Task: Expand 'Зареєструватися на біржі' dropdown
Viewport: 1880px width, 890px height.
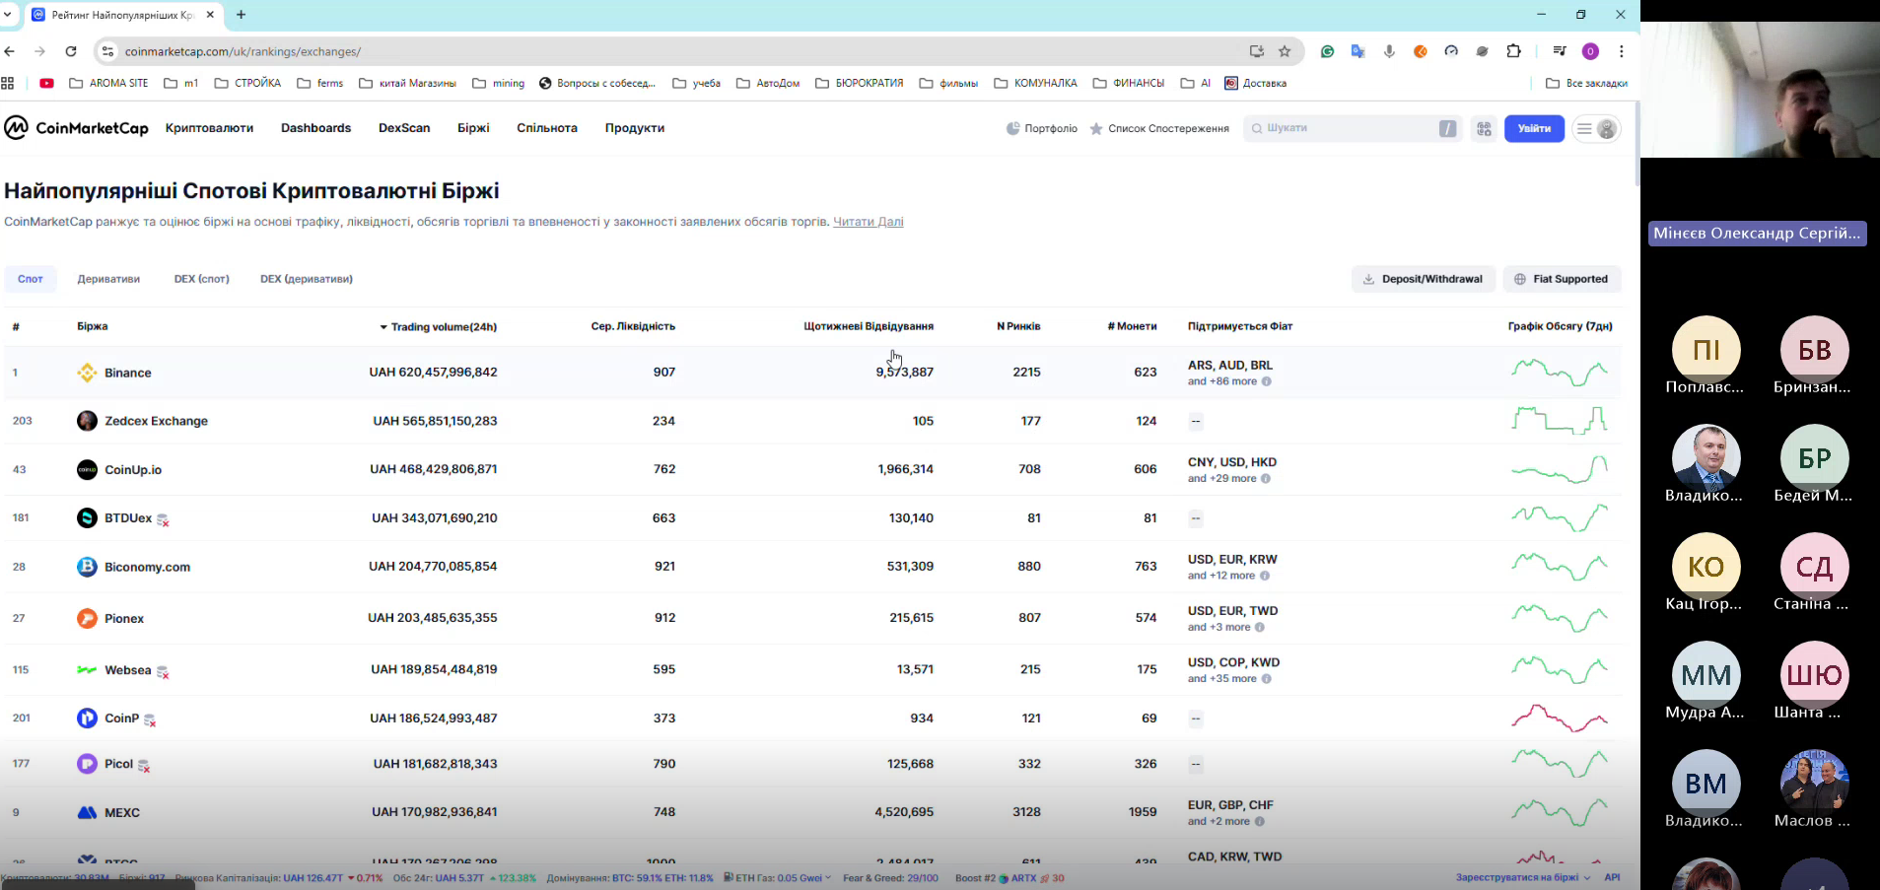Action: [1522, 877]
